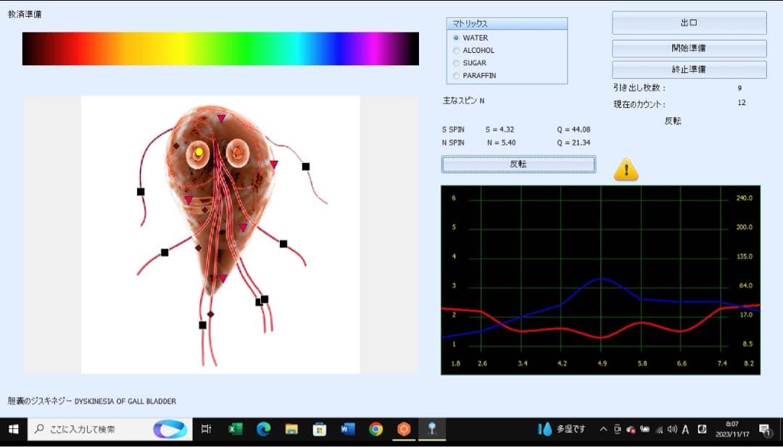The width and height of the screenshot is (783, 447).
Task: Choose the SUGAR matrix option
Action: (x=456, y=63)
